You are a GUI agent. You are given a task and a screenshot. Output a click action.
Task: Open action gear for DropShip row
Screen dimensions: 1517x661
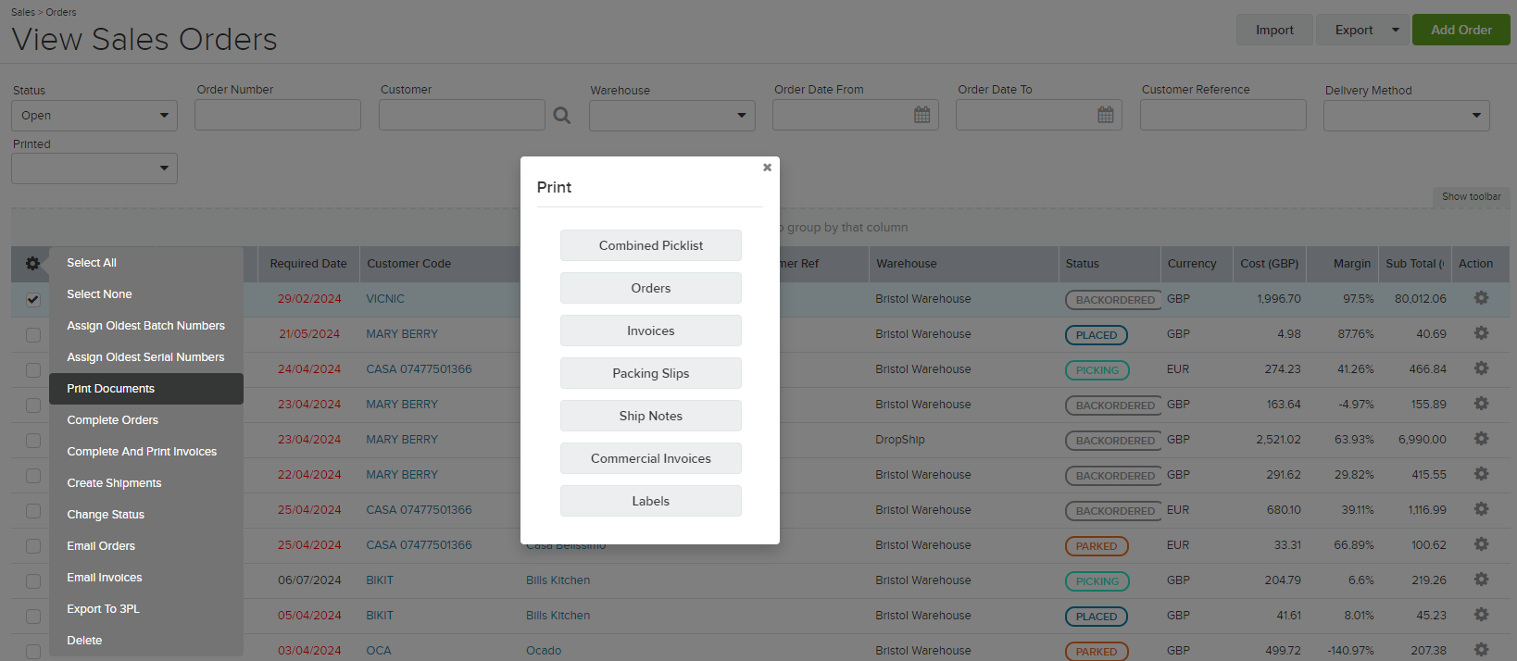click(x=1481, y=439)
